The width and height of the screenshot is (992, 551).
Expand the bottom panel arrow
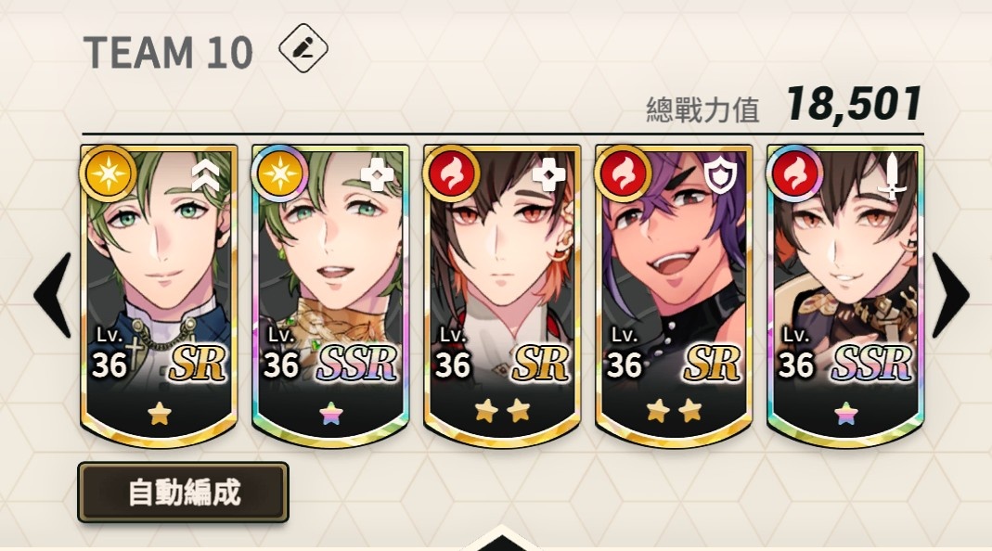tap(502, 538)
